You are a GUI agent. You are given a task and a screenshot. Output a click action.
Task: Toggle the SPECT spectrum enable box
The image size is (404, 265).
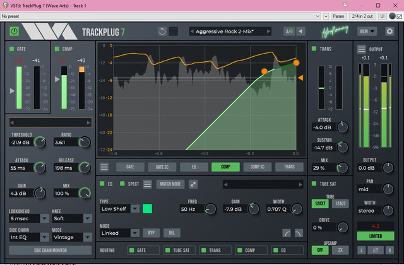pyautogui.click(x=122, y=184)
